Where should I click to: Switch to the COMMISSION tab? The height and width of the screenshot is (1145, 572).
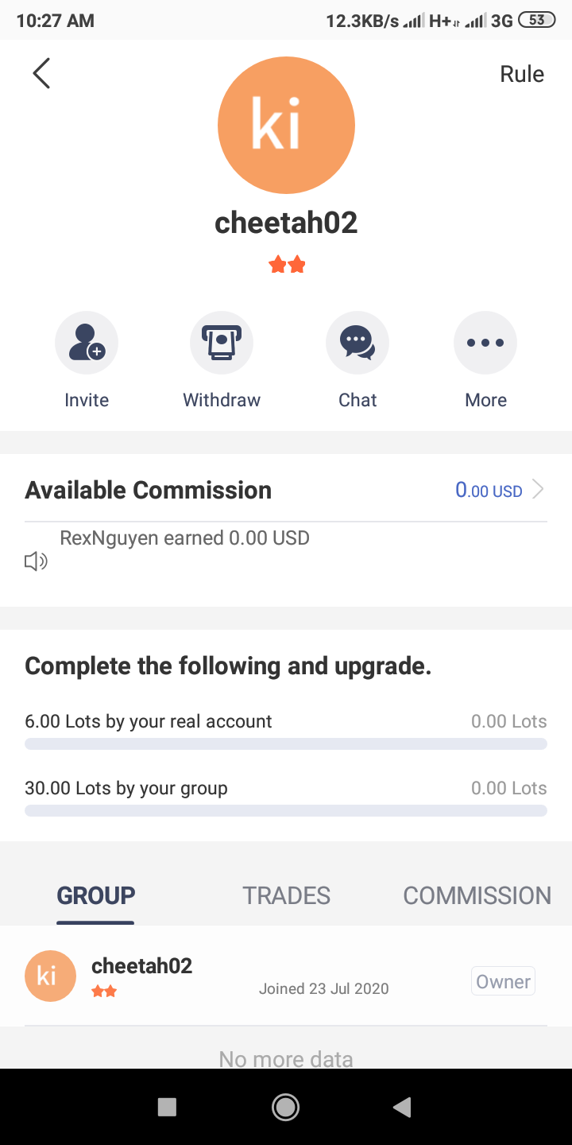(x=477, y=895)
